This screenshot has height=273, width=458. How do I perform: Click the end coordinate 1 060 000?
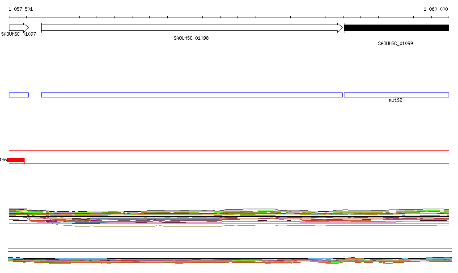[x=435, y=9]
